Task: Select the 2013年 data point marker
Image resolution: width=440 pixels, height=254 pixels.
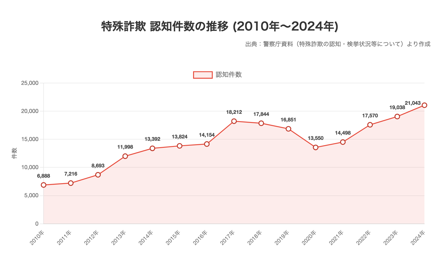Action: coord(125,156)
